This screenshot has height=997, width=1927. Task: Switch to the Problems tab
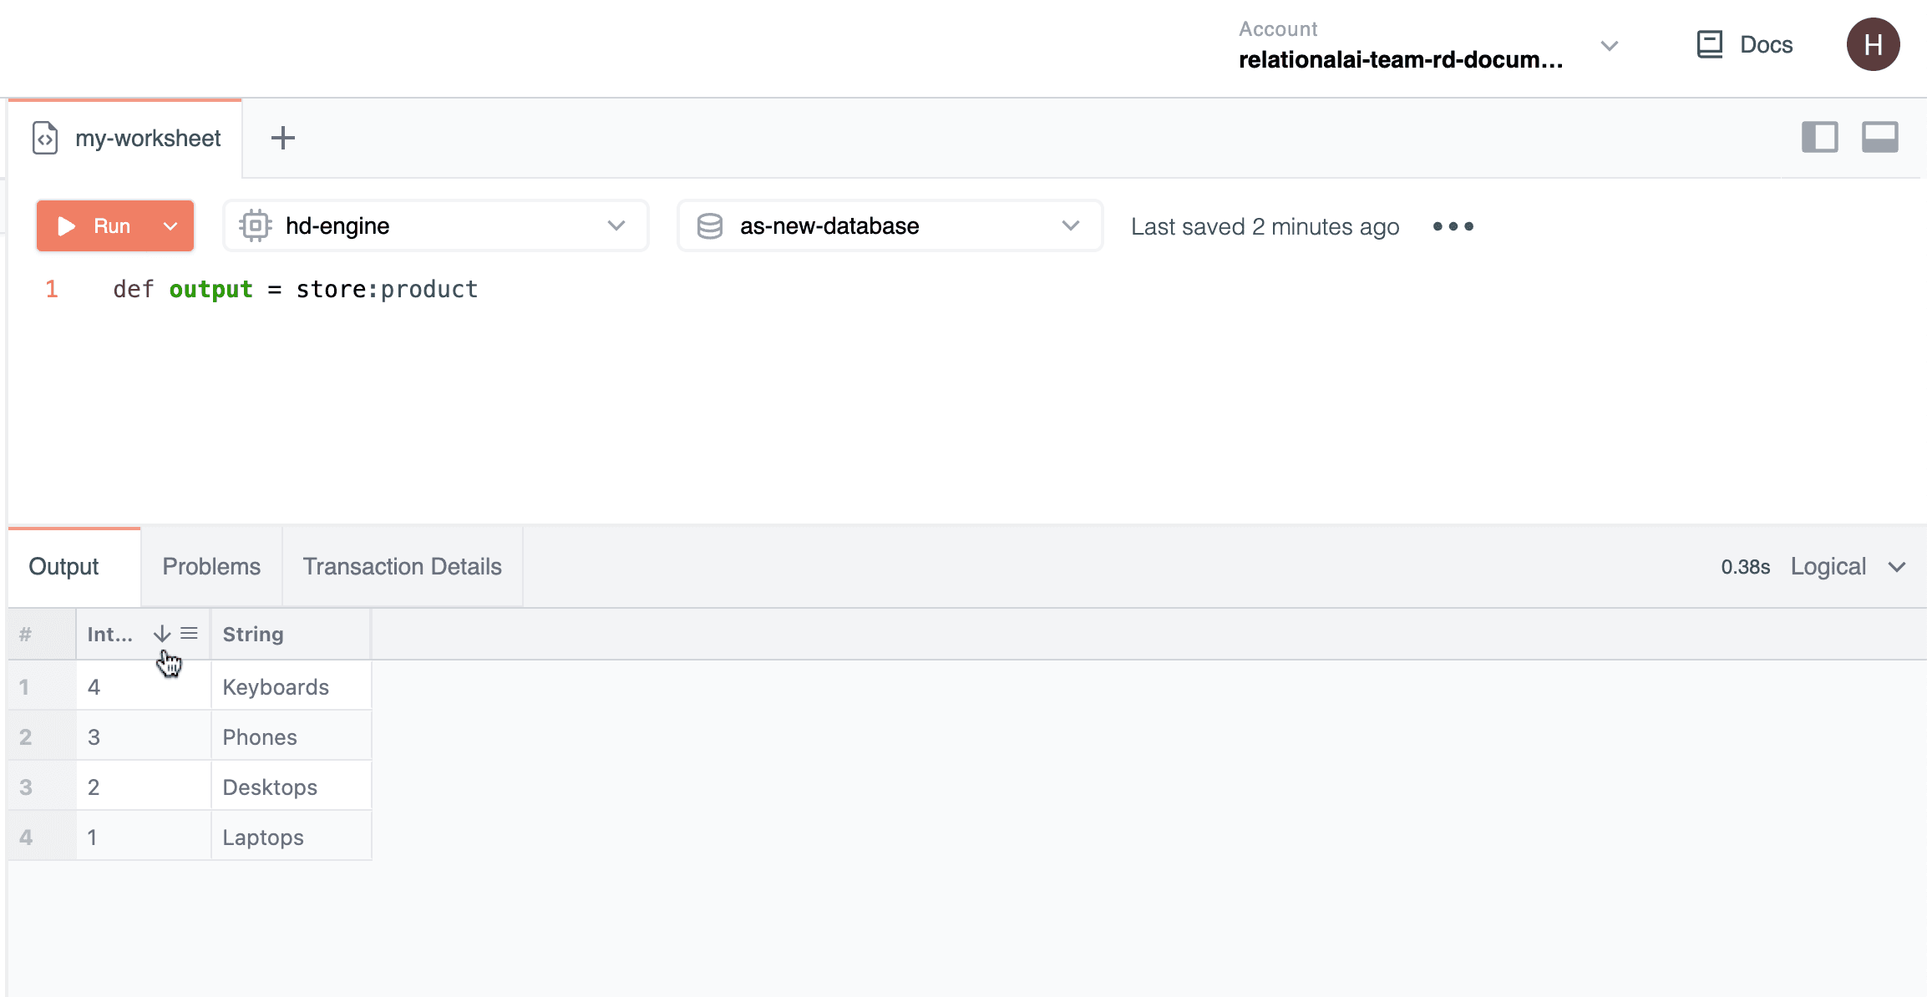click(x=211, y=566)
